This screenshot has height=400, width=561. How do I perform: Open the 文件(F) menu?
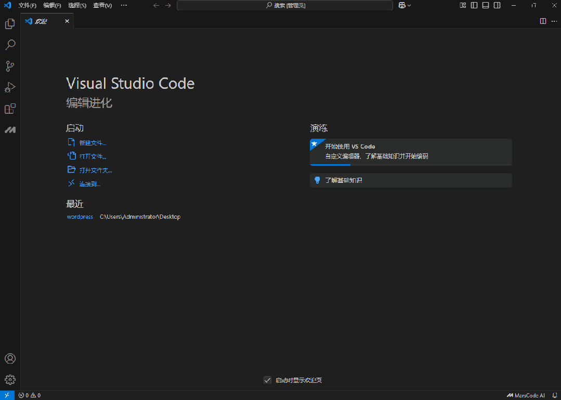click(27, 5)
